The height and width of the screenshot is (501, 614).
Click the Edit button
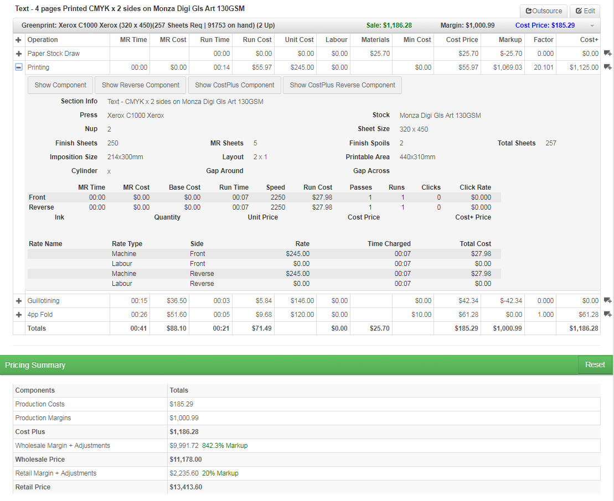(x=585, y=11)
